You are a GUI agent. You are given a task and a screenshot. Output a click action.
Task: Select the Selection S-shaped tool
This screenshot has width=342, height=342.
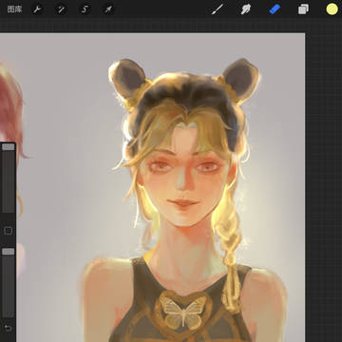point(85,9)
